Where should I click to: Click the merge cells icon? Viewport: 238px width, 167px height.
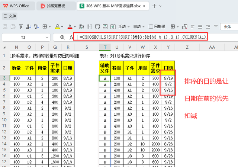point(82,27)
